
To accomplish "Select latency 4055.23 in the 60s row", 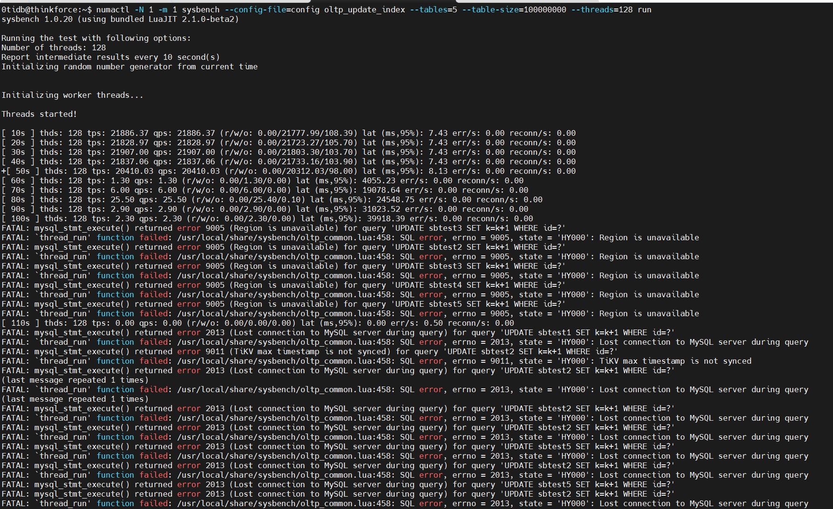I will click(379, 180).
